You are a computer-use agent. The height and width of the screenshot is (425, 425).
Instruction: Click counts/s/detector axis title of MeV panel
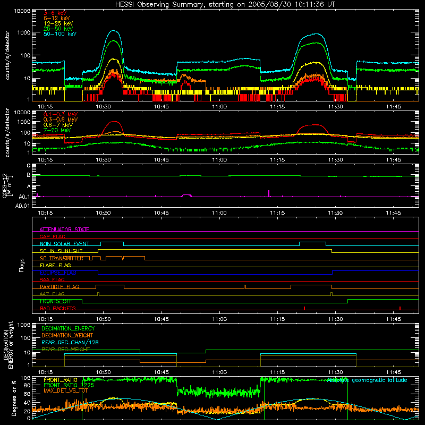tap(7, 132)
